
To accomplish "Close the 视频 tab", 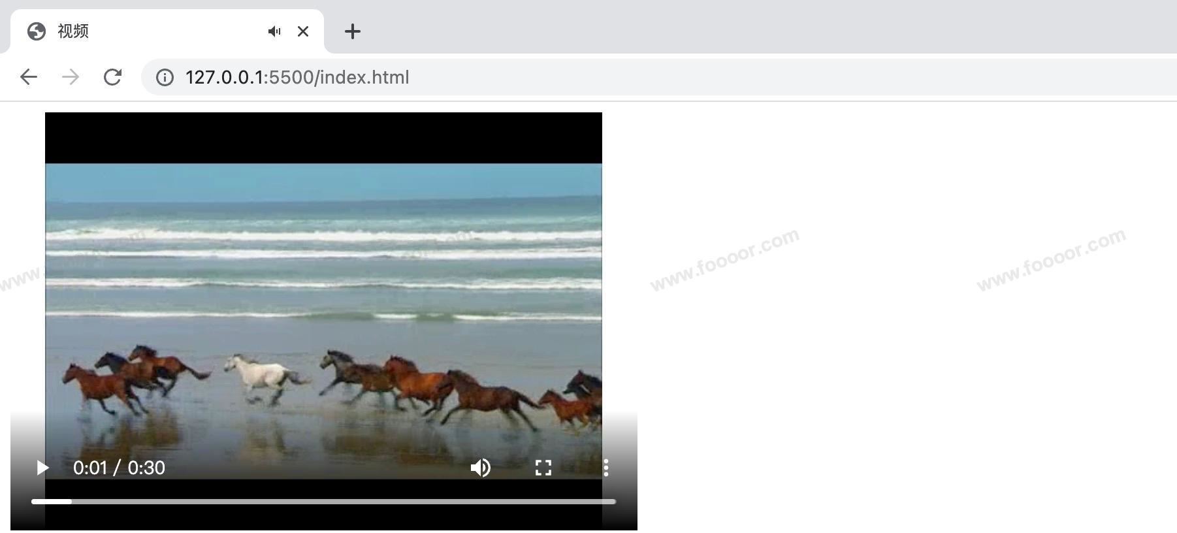I will click(x=303, y=31).
